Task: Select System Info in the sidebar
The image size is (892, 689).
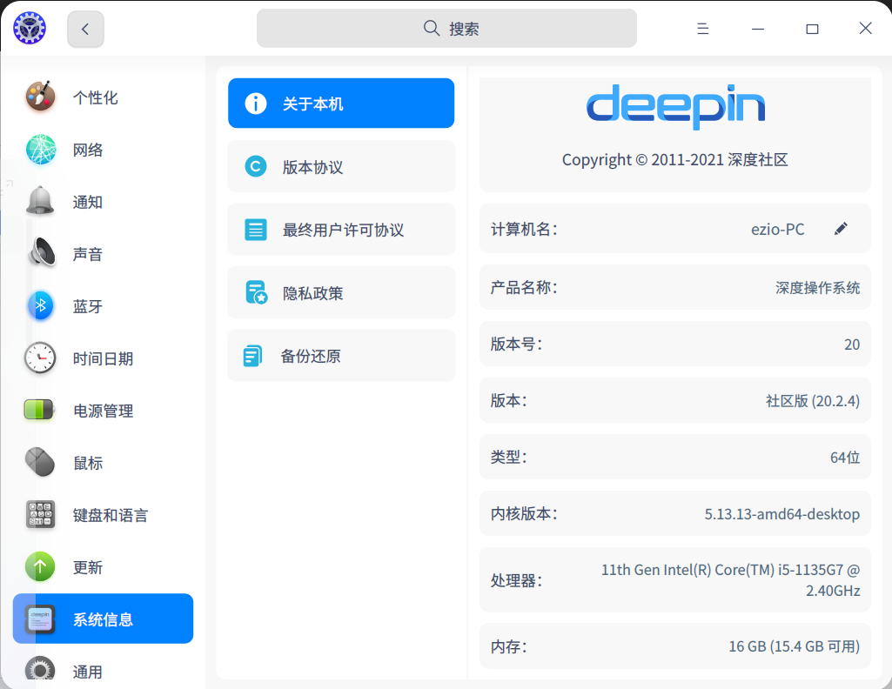Action: point(103,619)
